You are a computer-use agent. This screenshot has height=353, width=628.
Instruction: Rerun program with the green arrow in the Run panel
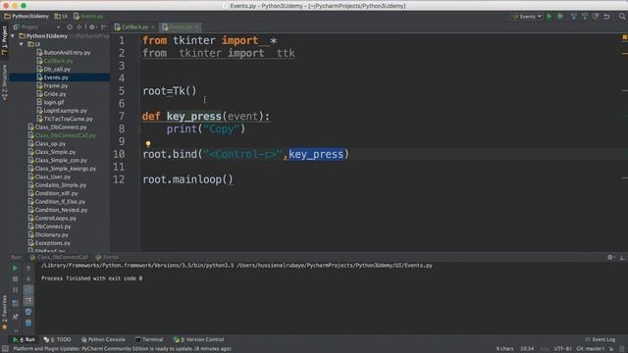pos(15,268)
